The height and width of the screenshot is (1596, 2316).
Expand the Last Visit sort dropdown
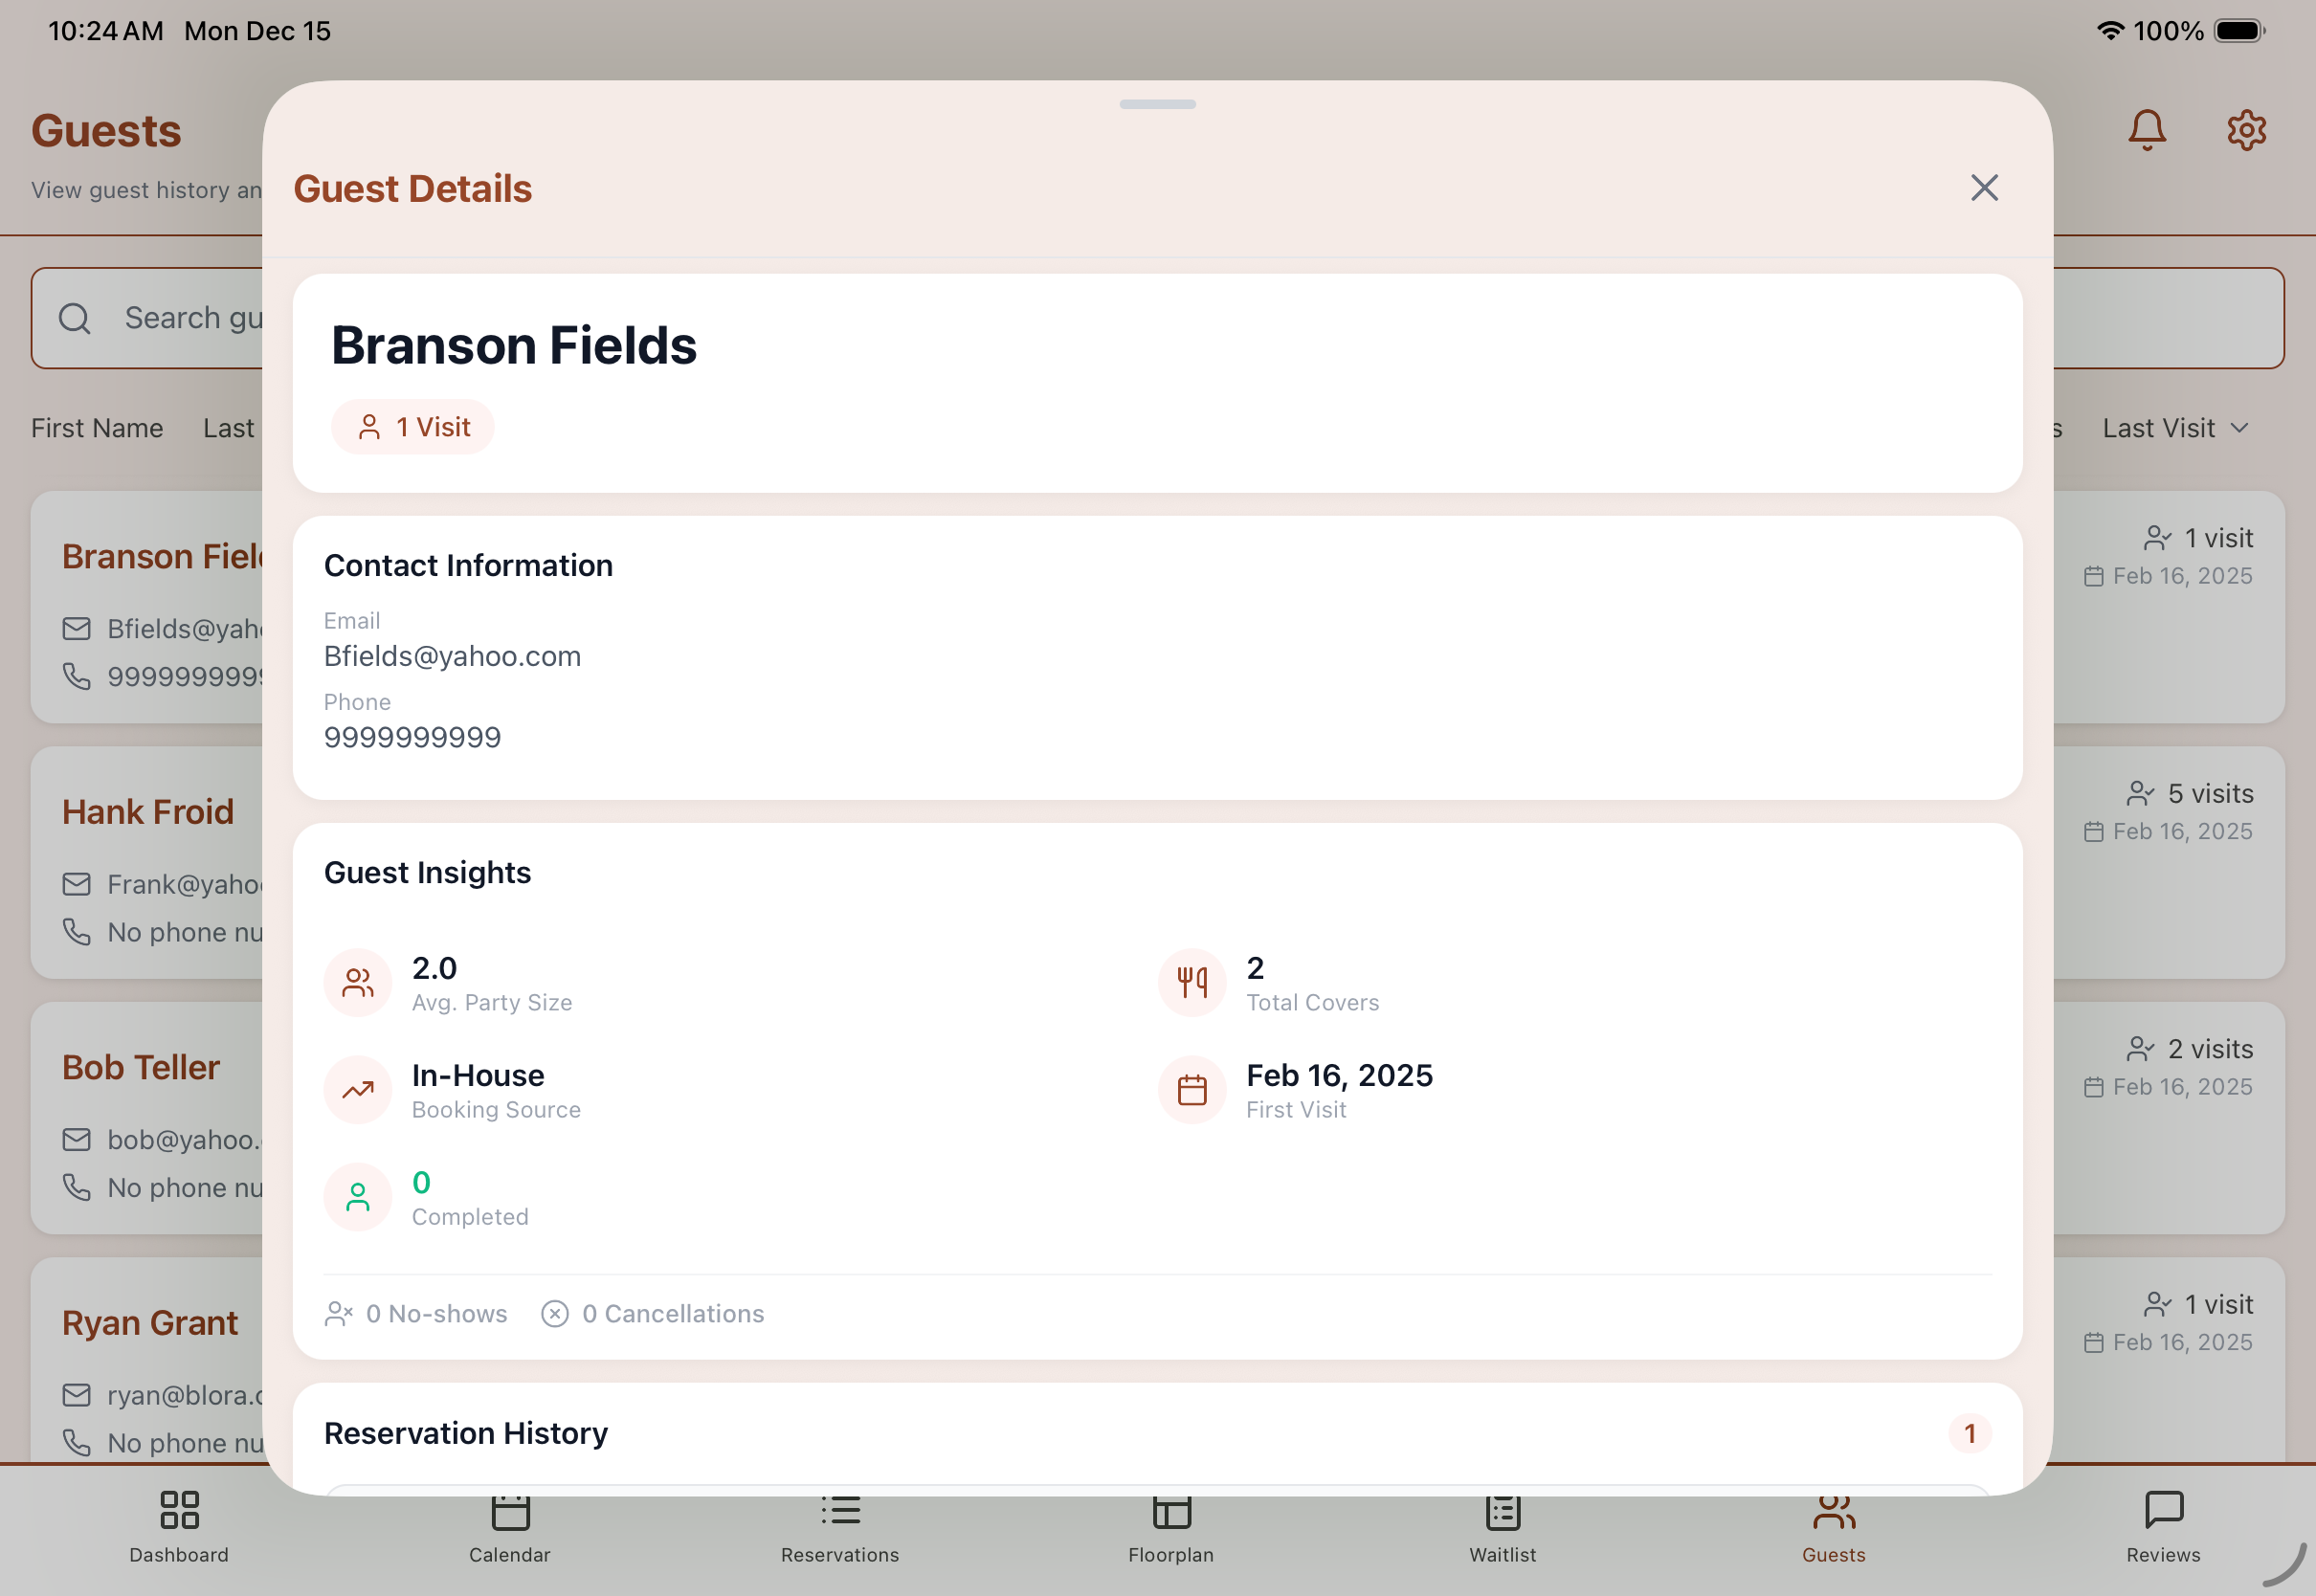point(2175,428)
